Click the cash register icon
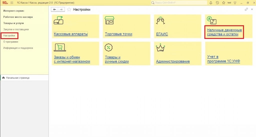Image resolution: width=256 pixels, height=137 pixels. click(x=58, y=20)
